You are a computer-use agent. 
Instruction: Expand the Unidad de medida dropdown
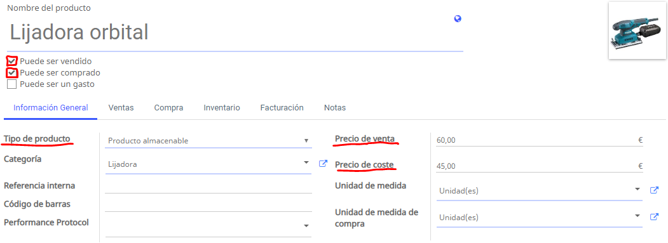[x=540, y=191]
